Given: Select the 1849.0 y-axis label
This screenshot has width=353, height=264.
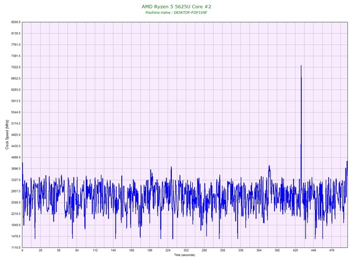Looking at the screenshot, I should coord(15,225).
